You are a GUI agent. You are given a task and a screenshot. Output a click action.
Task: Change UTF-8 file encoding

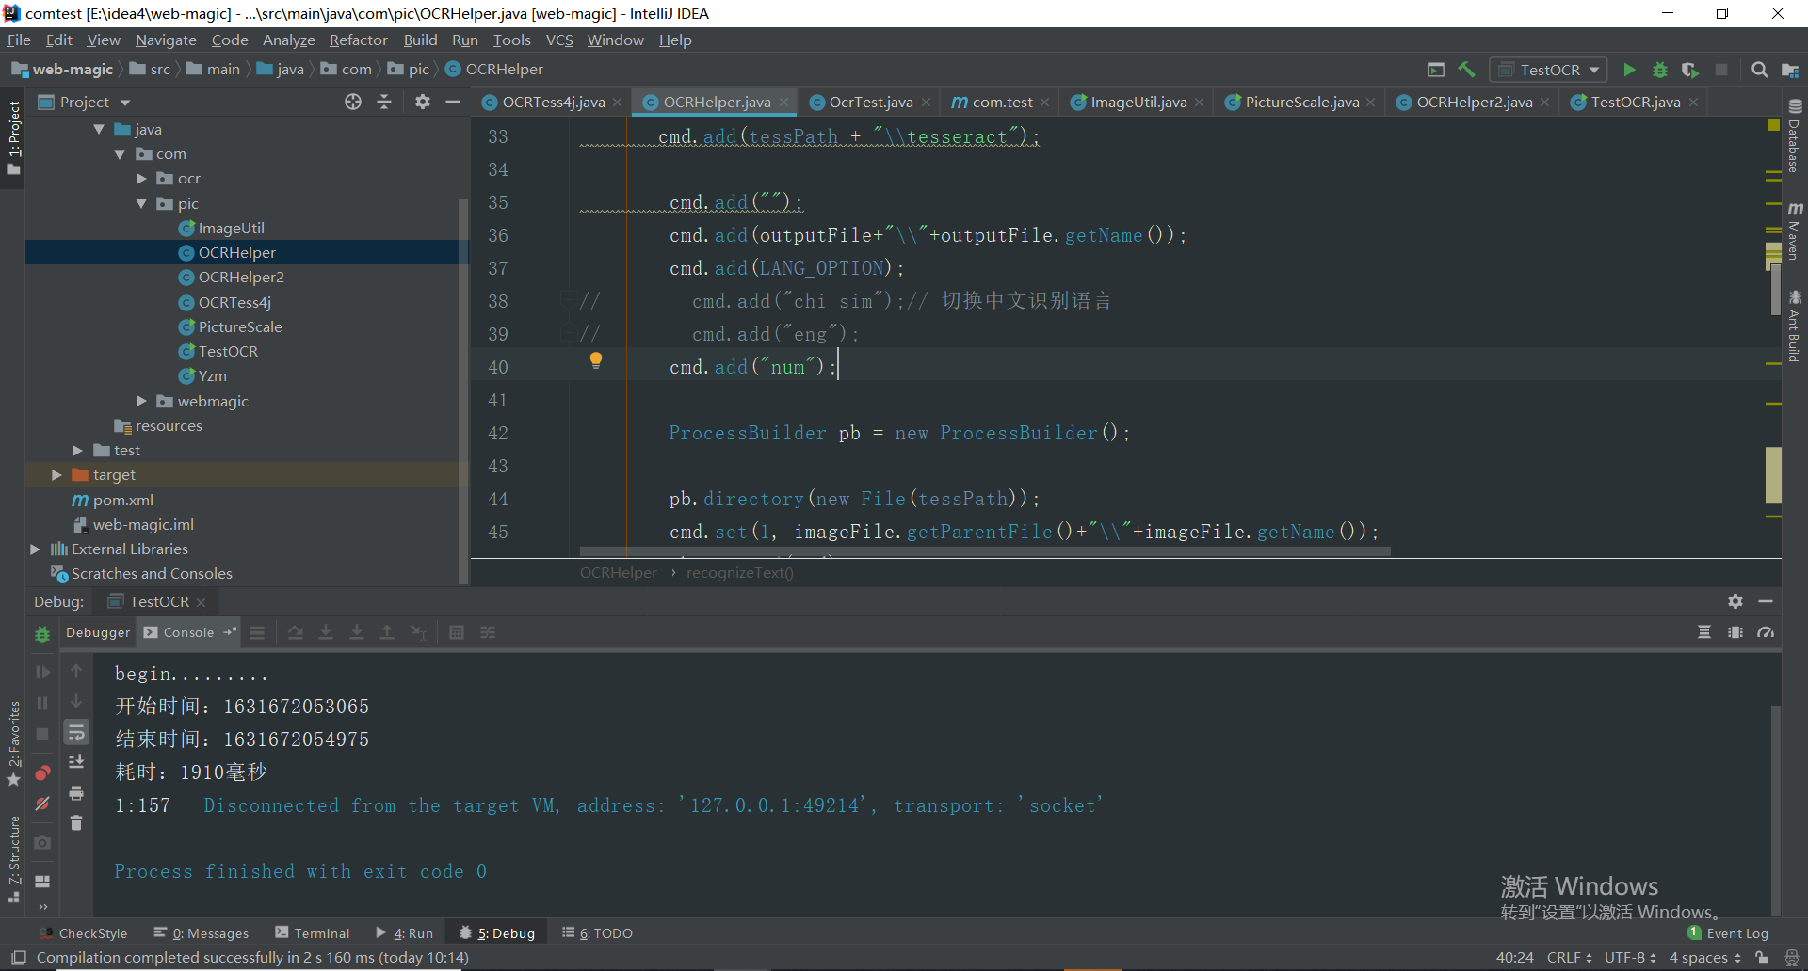tap(1630, 958)
